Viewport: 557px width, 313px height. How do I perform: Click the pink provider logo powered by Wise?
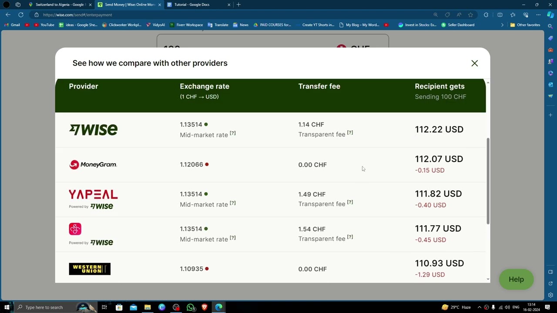(x=75, y=229)
